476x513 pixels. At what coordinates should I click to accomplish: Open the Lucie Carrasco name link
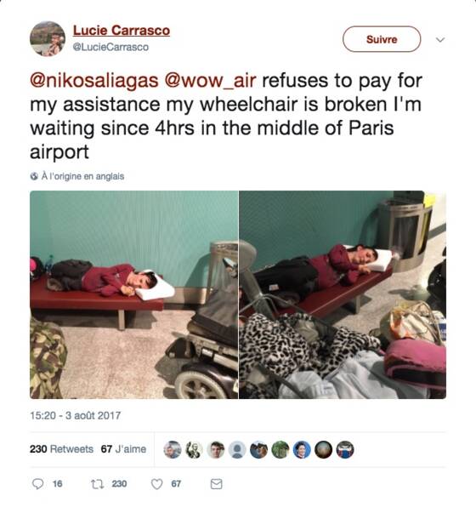(x=122, y=30)
